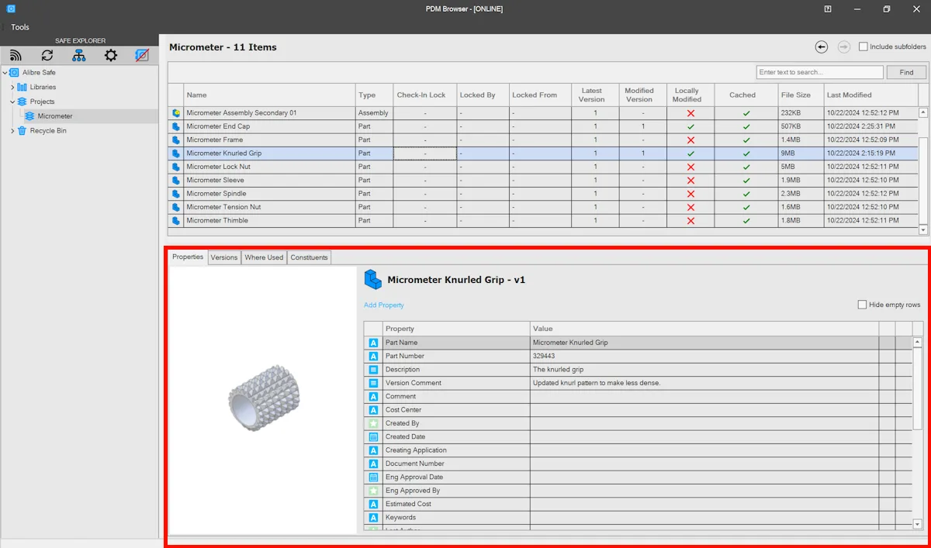
Task: Click the broadcast signal icon in Safe Explorer
Action: (x=16, y=55)
